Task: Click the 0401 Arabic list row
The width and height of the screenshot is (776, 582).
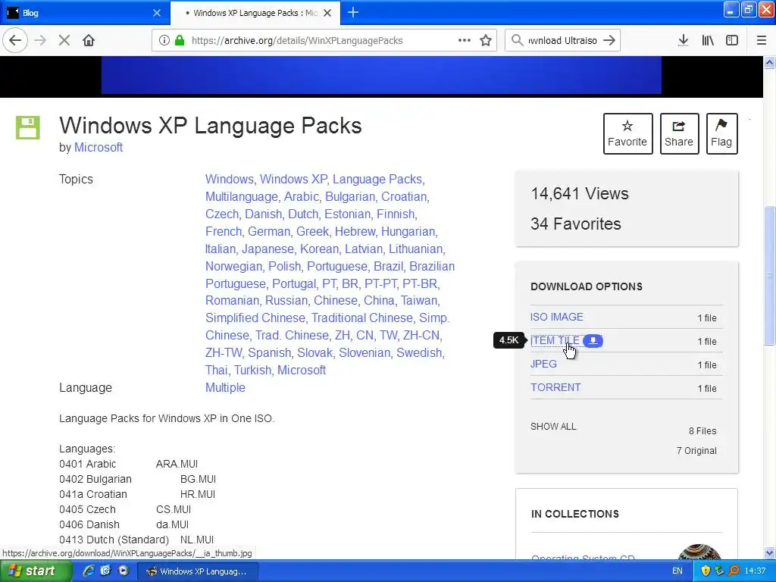Action: [129, 465]
